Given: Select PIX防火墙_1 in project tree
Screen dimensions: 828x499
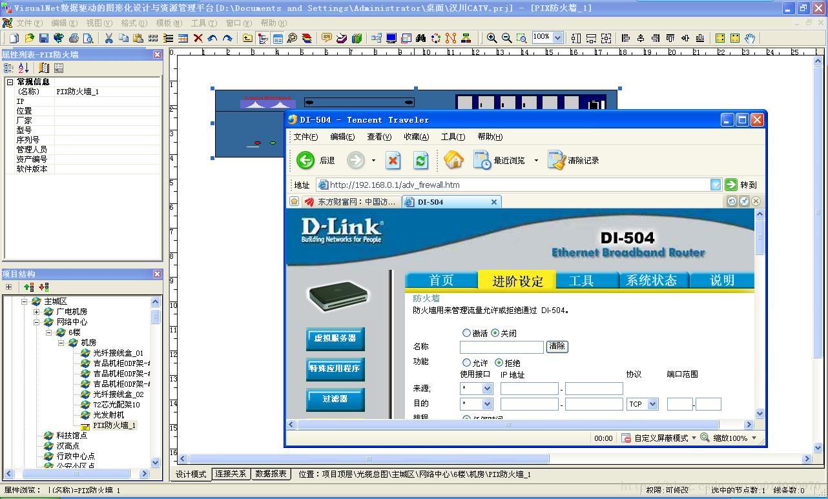Looking at the screenshot, I should click(114, 425).
